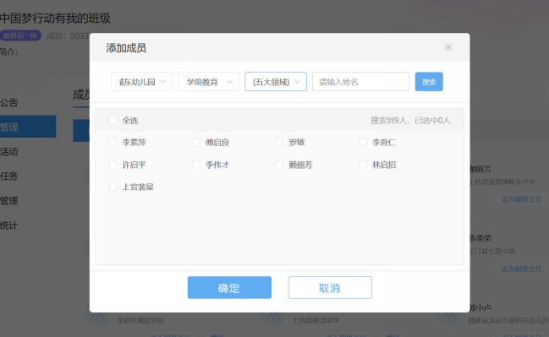Check the box for 许启平
The image size is (549, 337).
coord(113,165)
